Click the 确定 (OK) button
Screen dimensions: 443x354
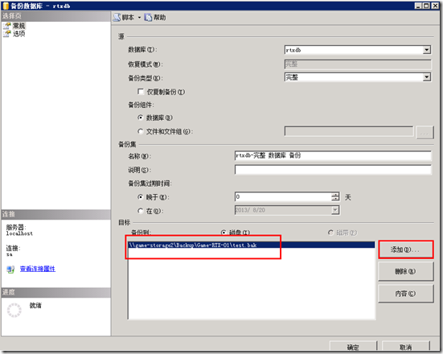click(x=353, y=347)
